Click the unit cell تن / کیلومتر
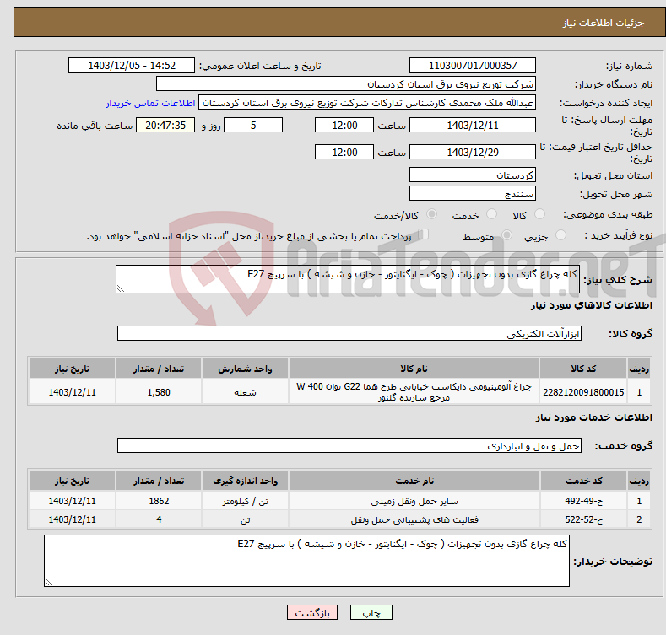The image size is (666, 635). (x=245, y=501)
